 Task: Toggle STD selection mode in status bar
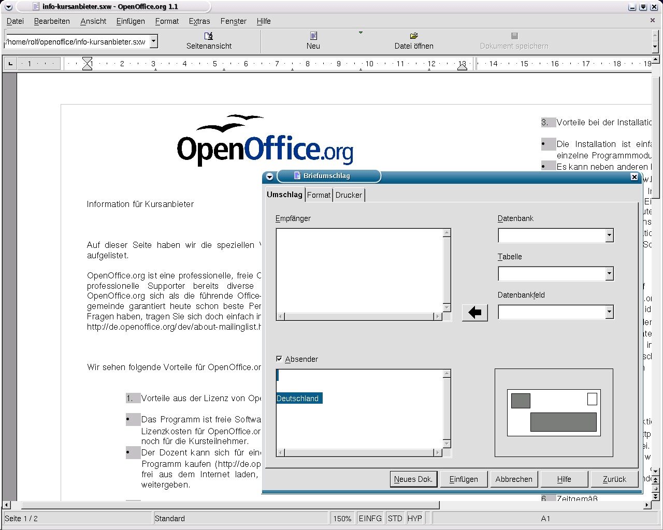395,518
